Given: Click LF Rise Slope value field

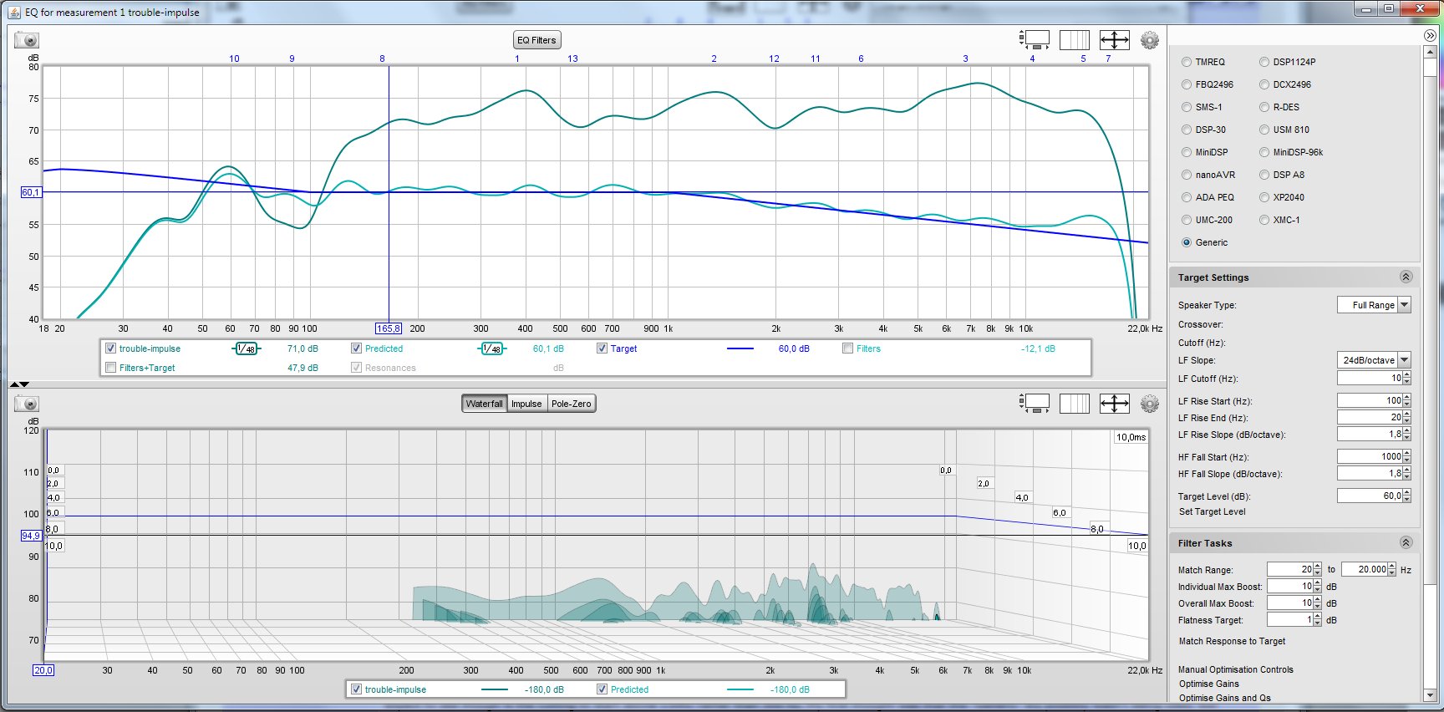Looking at the screenshot, I should [x=1370, y=435].
